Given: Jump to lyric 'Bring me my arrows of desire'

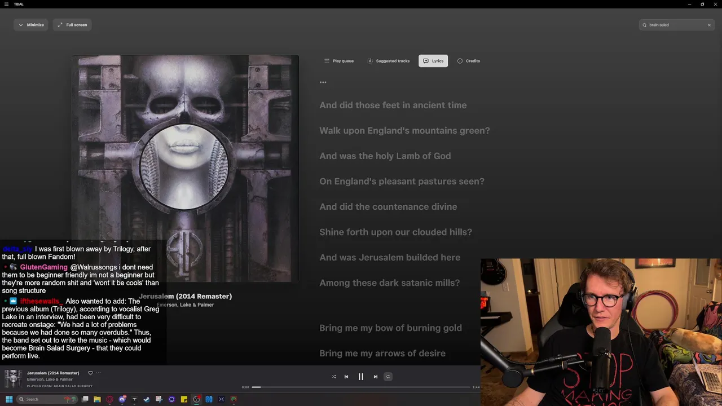Looking at the screenshot, I should tap(382, 354).
